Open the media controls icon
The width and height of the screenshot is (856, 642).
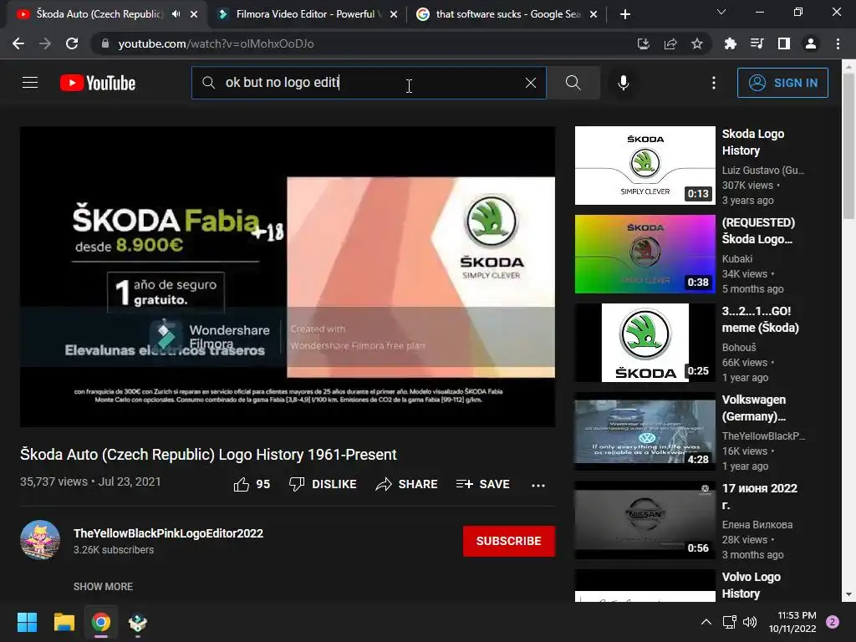757,43
